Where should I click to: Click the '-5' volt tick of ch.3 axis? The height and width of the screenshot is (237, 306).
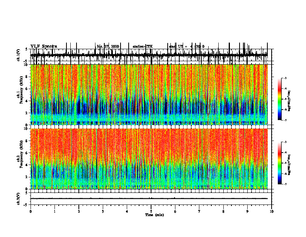(26, 205)
